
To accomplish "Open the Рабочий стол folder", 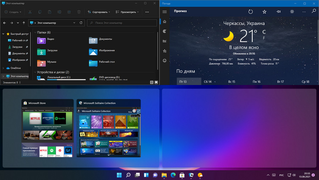I will [102, 63].
